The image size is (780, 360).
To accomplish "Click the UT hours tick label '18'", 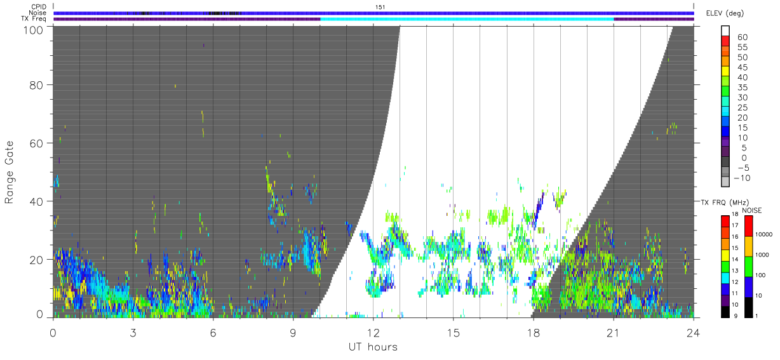I will [x=533, y=332].
